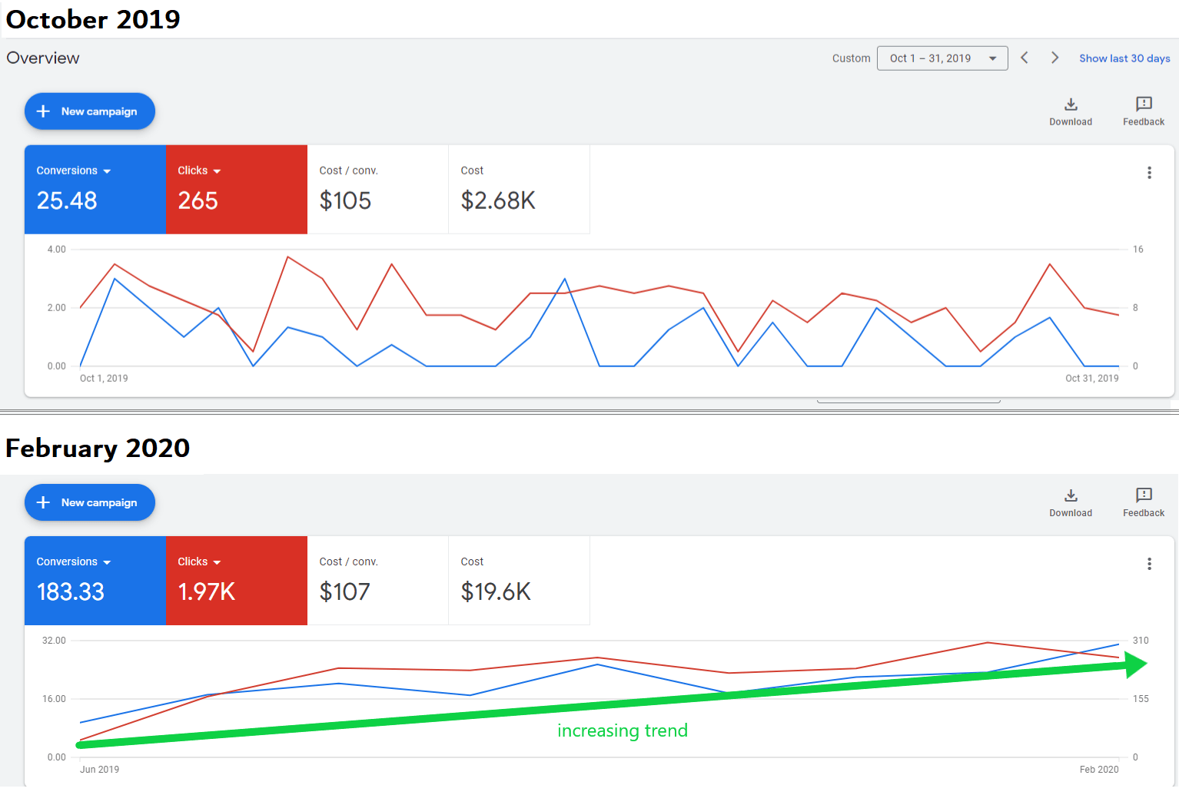Click the Show last 30 days link
Screen dimensions: 1179x795
coord(1124,58)
